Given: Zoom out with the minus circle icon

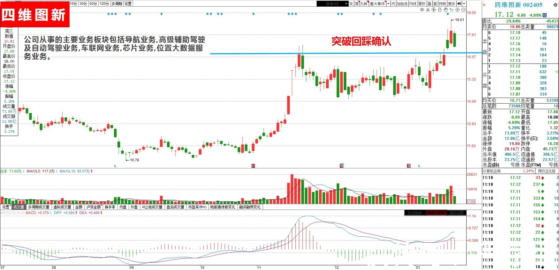Looking at the screenshot, I should [464, 10].
